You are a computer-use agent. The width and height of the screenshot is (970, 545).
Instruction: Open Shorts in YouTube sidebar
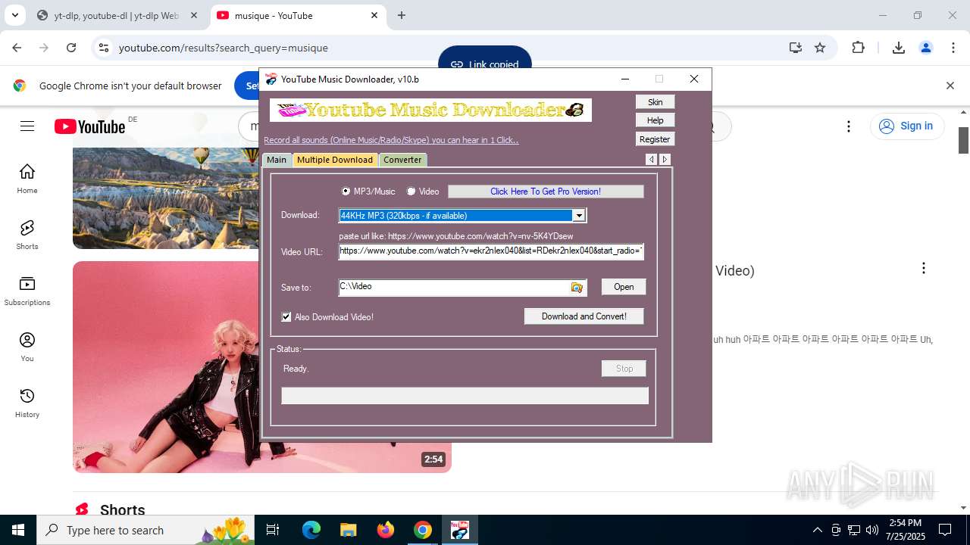click(x=27, y=235)
